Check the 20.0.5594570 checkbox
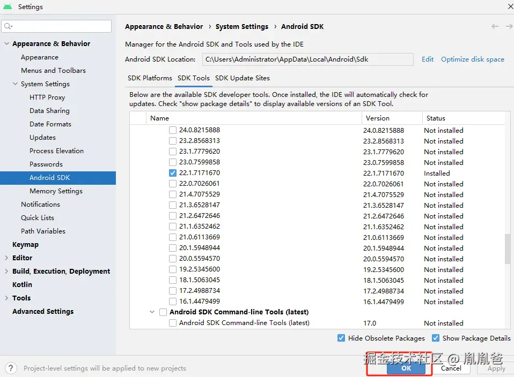This screenshot has height=377, width=514. (x=173, y=259)
